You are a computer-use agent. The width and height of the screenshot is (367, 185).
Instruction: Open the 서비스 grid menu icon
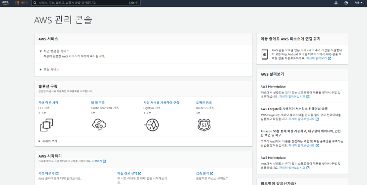[17, 3]
